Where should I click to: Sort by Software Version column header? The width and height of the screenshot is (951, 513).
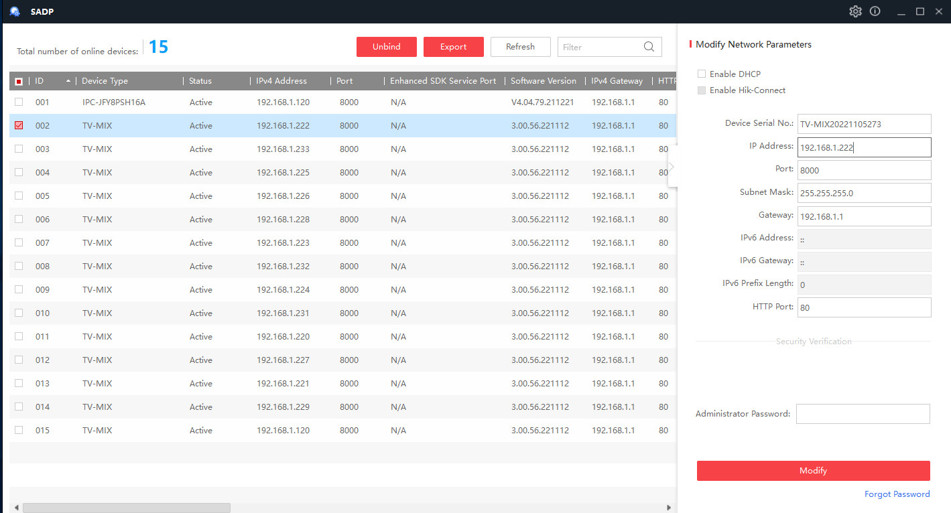tap(544, 81)
